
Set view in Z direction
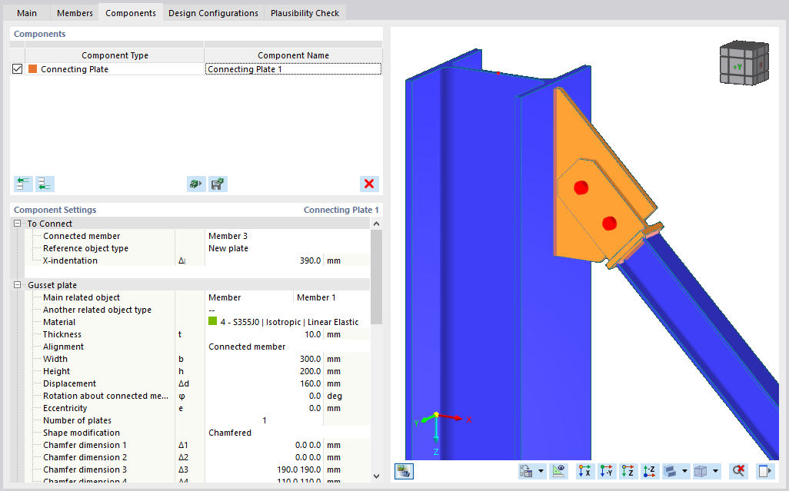[x=628, y=471]
